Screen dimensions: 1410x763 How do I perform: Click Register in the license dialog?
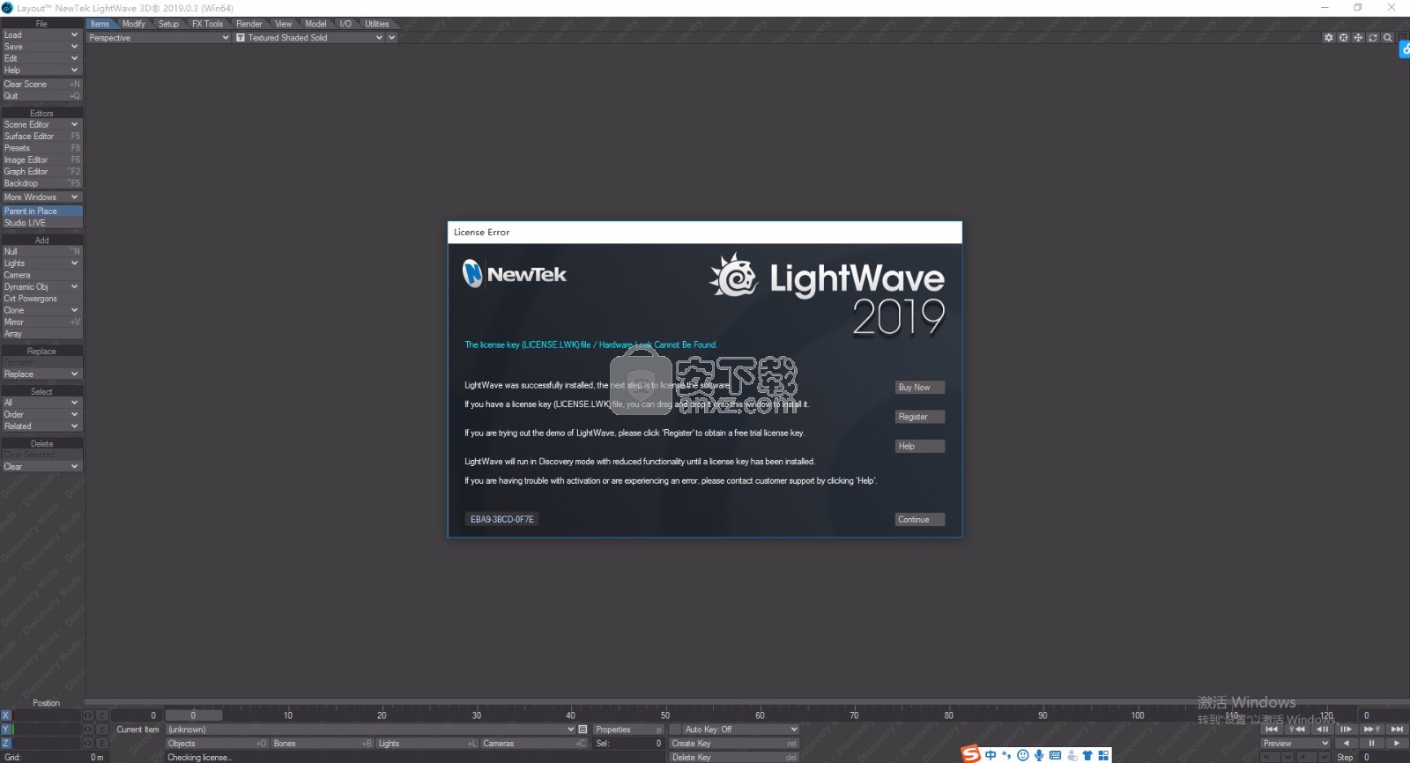[x=920, y=417]
